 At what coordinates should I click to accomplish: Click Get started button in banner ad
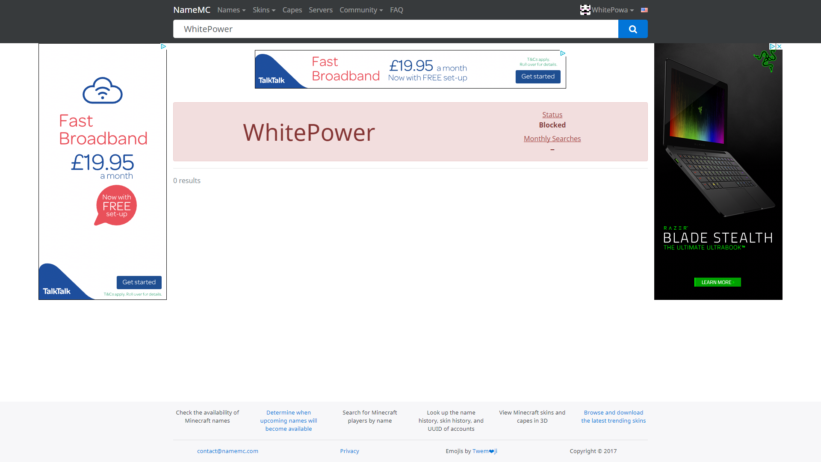[x=537, y=77]
